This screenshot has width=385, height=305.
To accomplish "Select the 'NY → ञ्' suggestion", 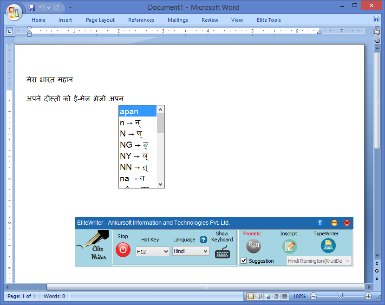I will pyautogui.click(x=137, y=156).
